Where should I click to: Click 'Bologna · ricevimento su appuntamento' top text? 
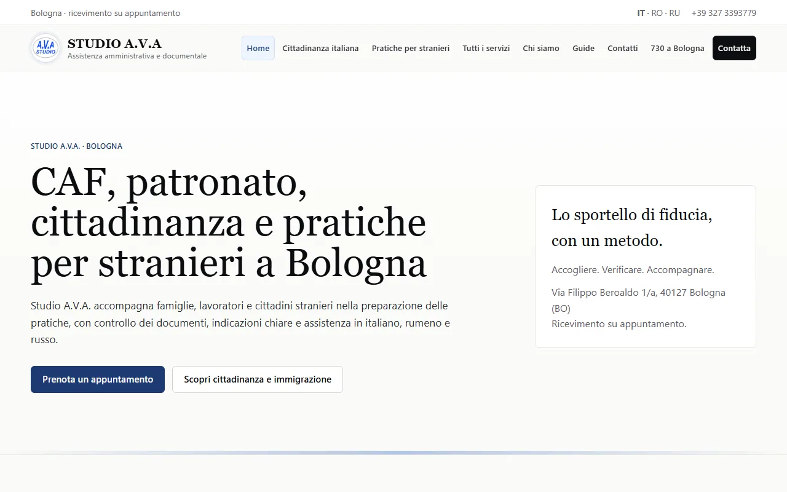pyautogui.click(x=106, y=13)
